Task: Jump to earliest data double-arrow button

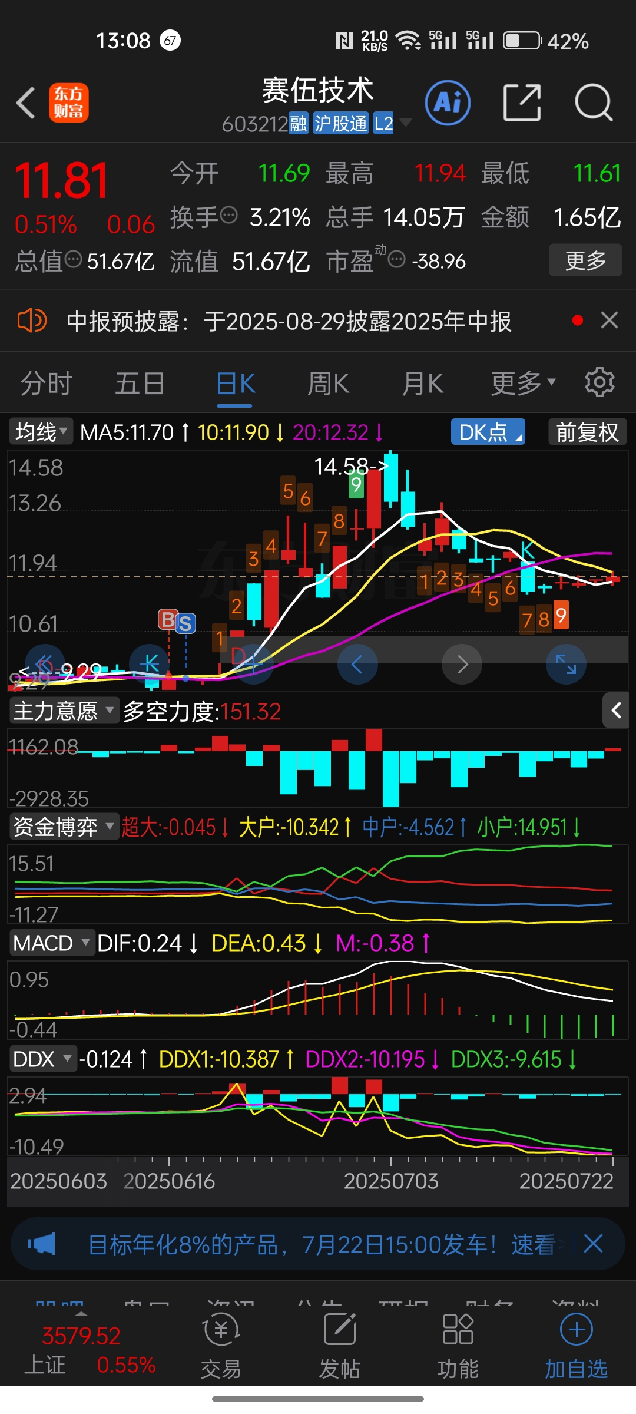Action: [44, 664]
